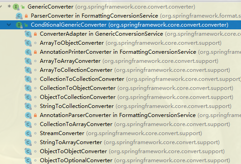Click the ObjectToOptionalConverter class icon
This screenshot has width=241, height=164.
pyautogui.click(x=28, y=160)
